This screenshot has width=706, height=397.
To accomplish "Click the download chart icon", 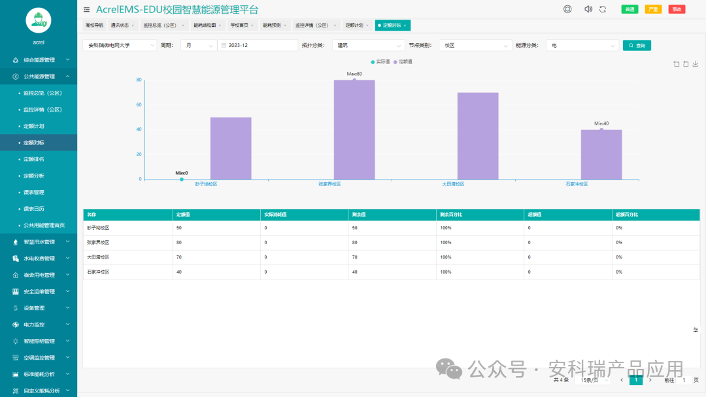I will pyautogui.click(x=696, y=64).
